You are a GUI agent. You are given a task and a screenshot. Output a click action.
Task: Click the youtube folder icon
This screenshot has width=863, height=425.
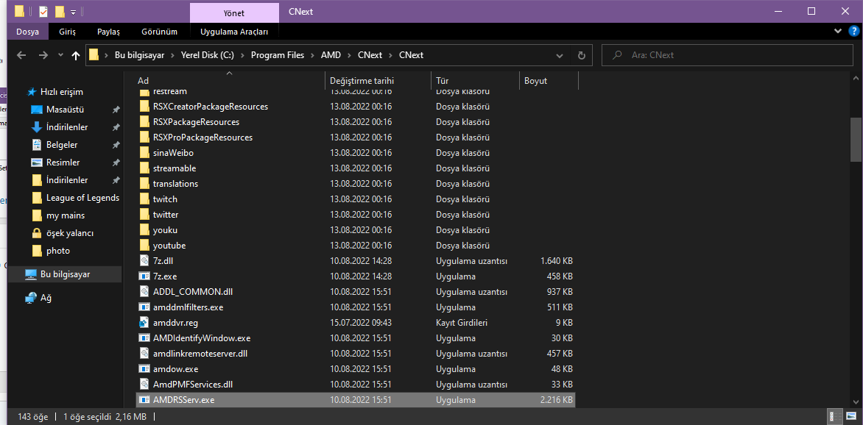tap(144, 245)
